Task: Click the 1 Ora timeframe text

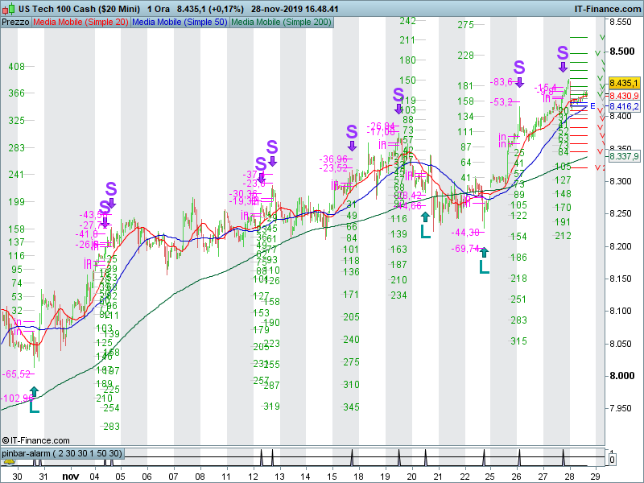Action: (159, 9)
